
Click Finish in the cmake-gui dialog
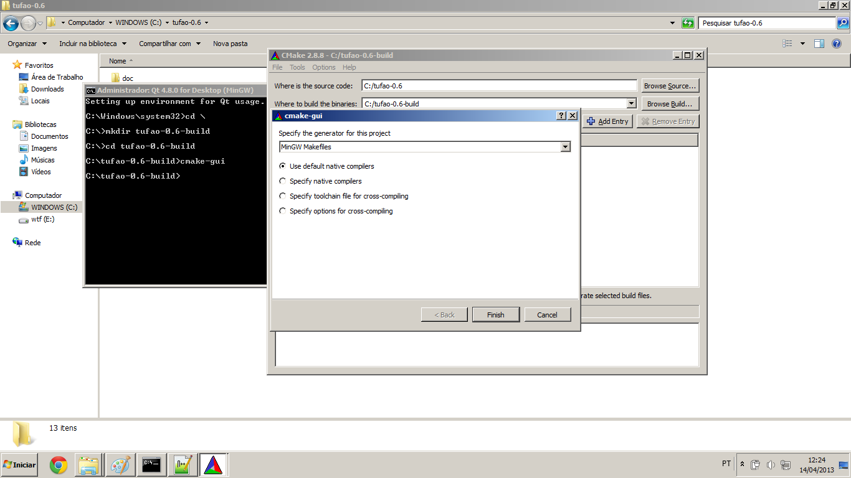tap(496, 315)
